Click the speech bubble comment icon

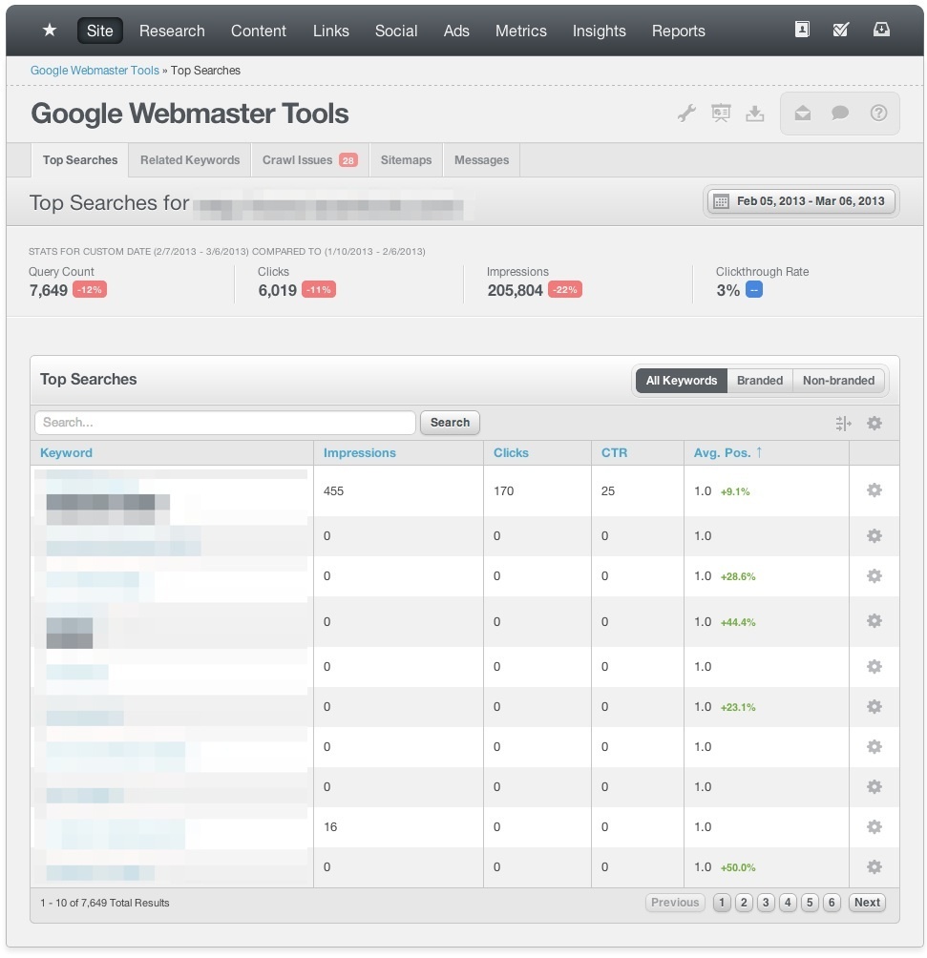coord(840,113)
